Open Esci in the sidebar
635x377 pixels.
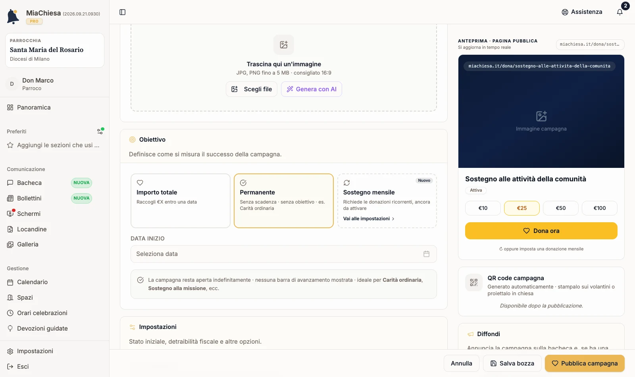click(x=55, y=367)
